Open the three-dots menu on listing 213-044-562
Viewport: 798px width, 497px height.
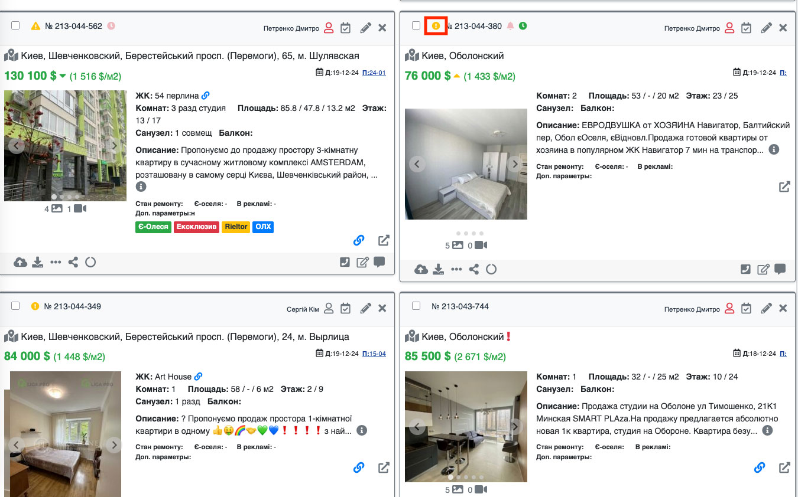(56, 263)
